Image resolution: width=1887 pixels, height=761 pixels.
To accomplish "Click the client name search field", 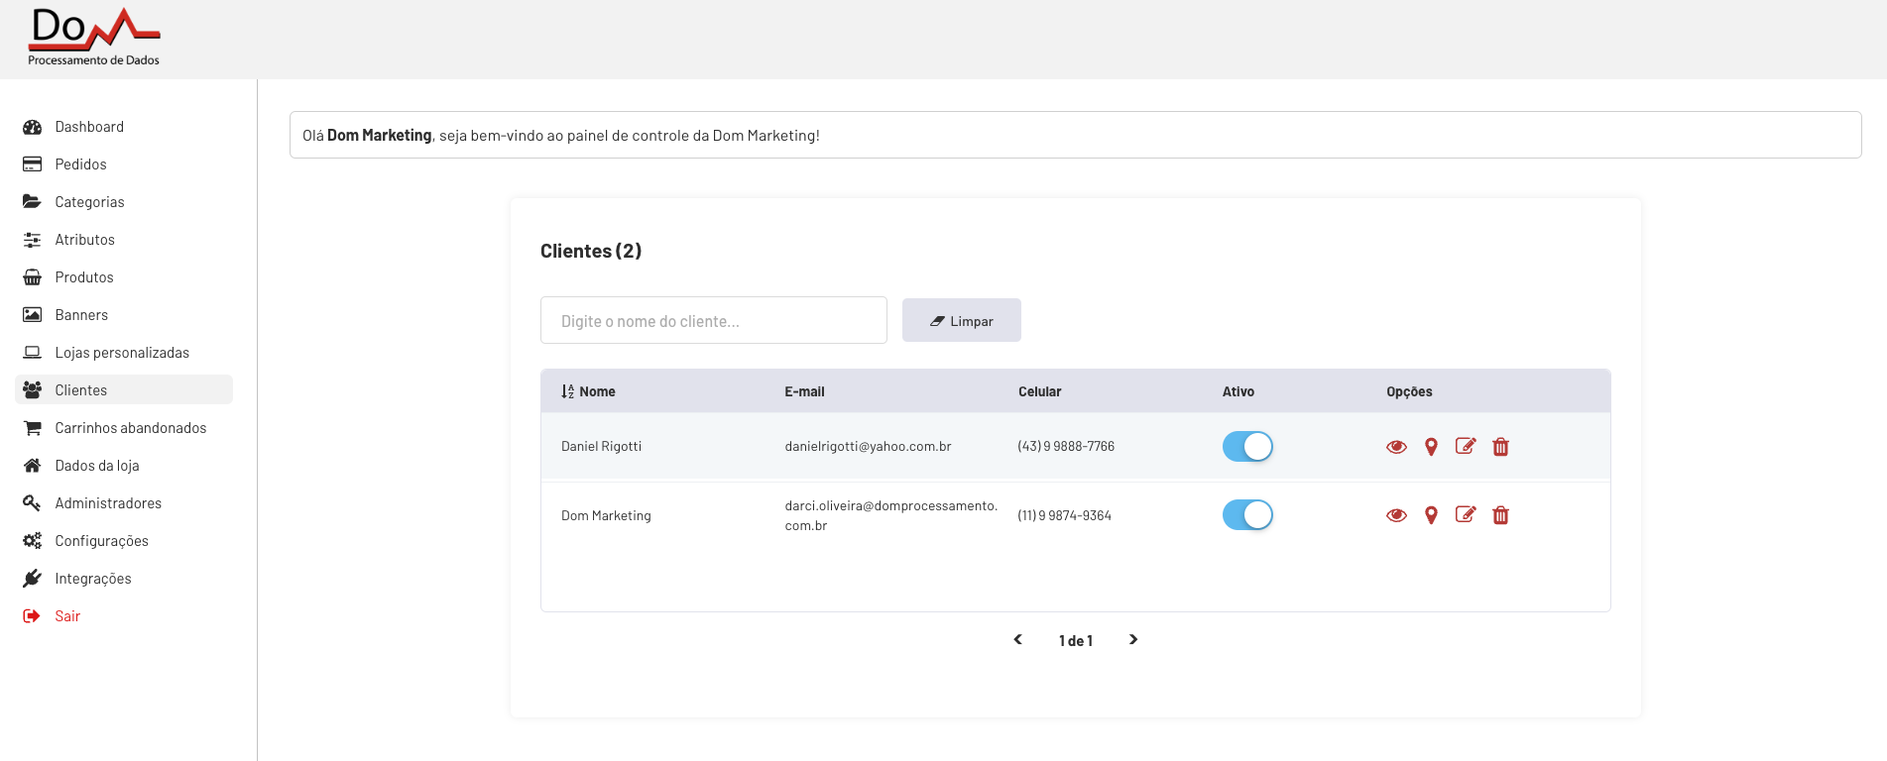I will pyautogui.click(x=713, y=321).
